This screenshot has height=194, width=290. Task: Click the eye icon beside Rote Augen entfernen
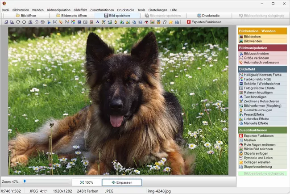[x=241, y=144]
